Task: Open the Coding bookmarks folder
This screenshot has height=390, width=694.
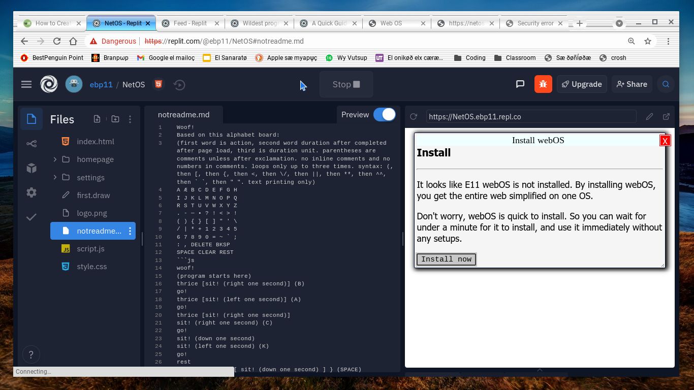Action: [x=470, y=58]
